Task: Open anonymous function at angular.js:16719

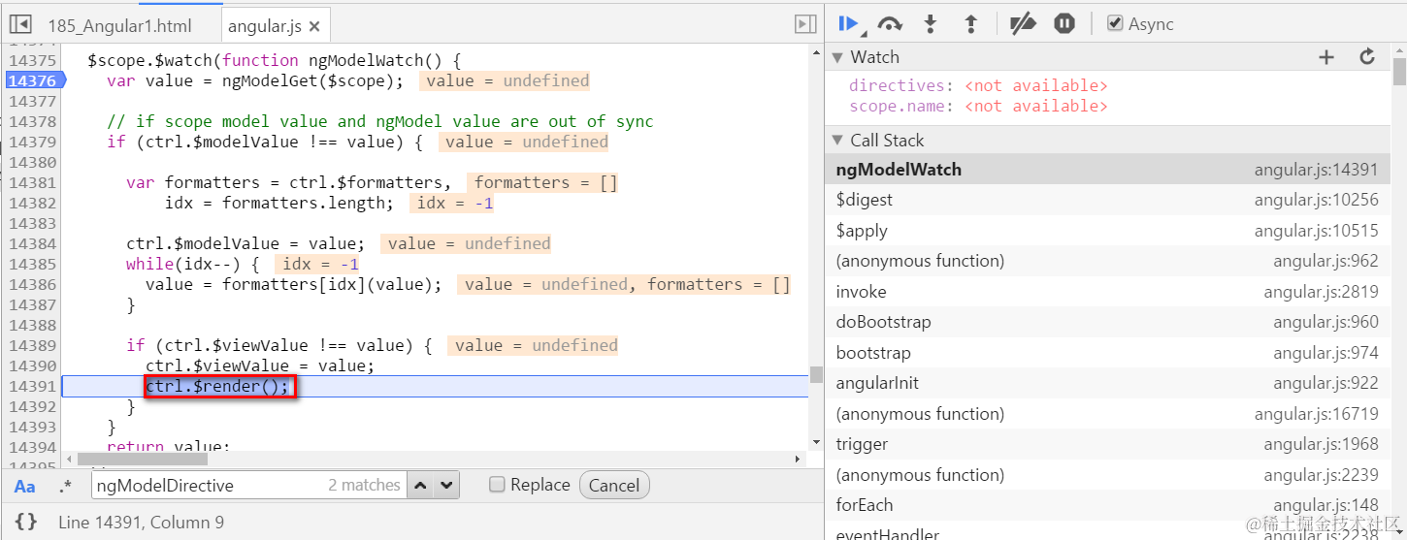Action: click(x=1107, y=414)
